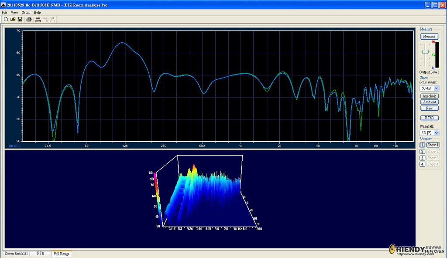Toggle the Ambient display button
This screenshot has width=447, height=258.
pos(430,102)
